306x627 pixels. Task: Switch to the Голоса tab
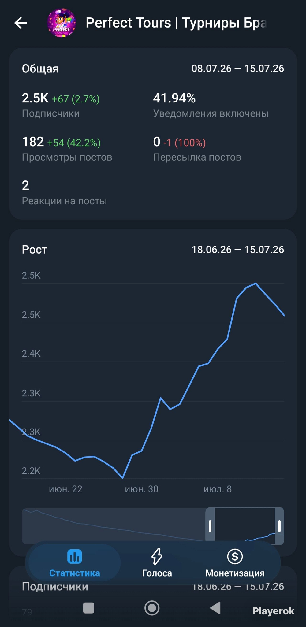157,563
